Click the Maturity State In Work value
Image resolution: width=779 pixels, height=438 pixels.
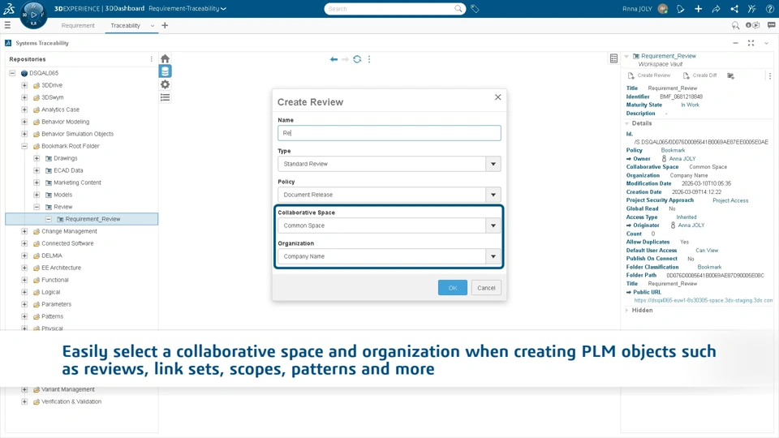click(690, 105)
